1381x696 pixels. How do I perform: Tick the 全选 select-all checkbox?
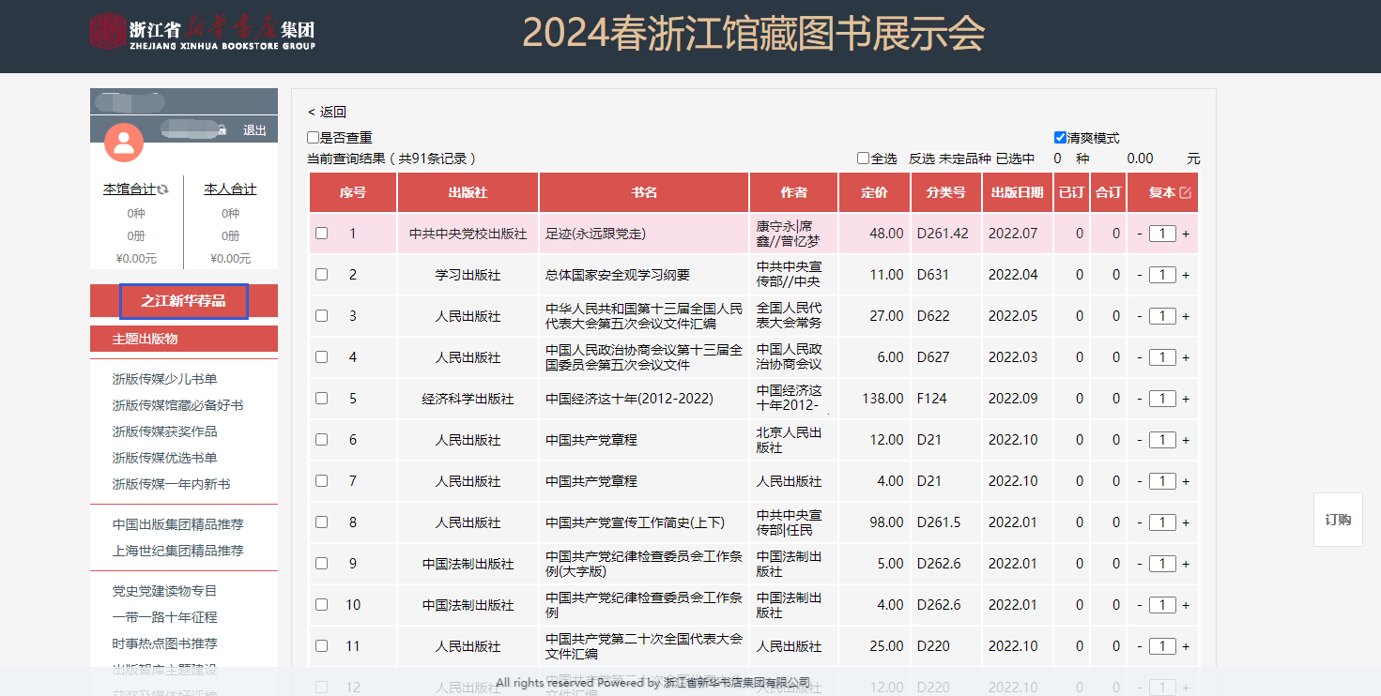(x=863, y=159)
